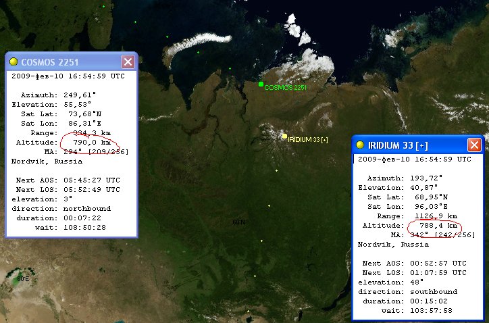This screenshot has width=489, height=323.
Task: Click the green COSMOS 2251 satellite marker
Action: coord(261,84)
